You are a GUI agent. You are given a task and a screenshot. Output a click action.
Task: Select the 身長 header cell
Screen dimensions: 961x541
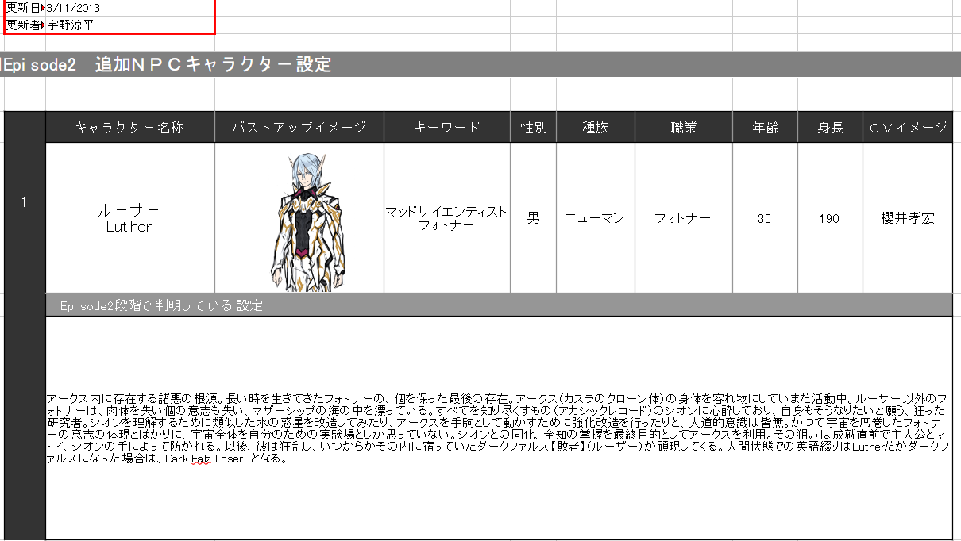click(x=830, y=127)
